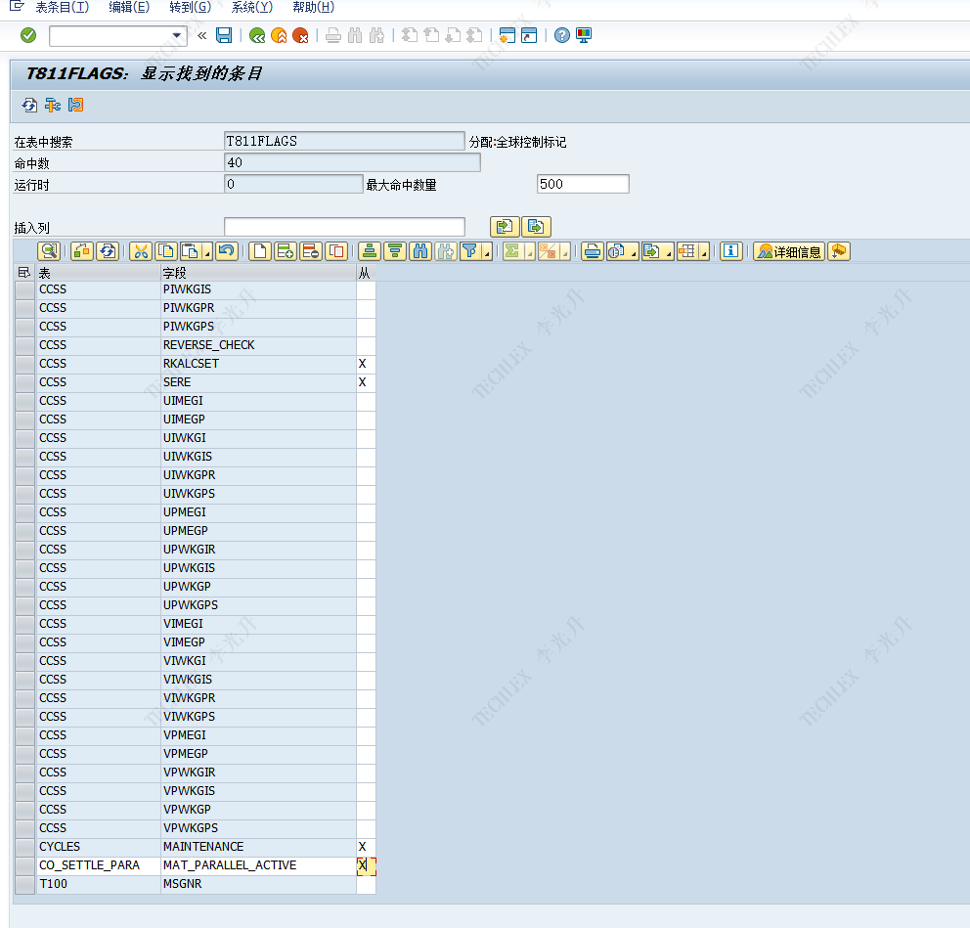This screenshot has height=928, width=970.
Task: Click the Append Row icon
Action: pos(286,251)
